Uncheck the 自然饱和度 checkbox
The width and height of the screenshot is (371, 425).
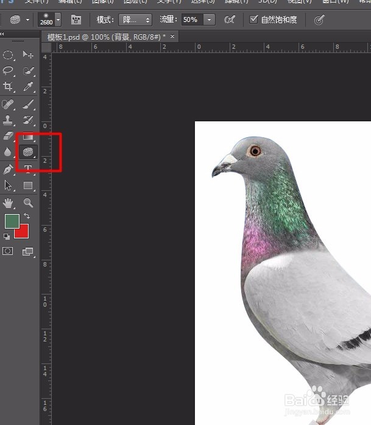coord(253,20)
